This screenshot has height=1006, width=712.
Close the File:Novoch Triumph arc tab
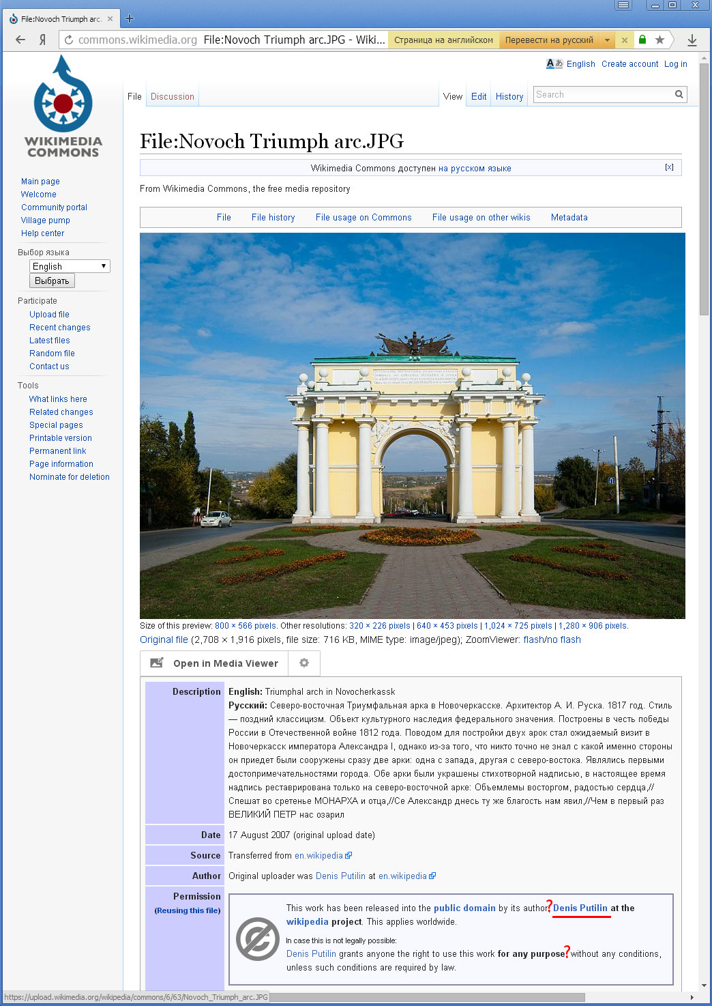coord(110,18)
